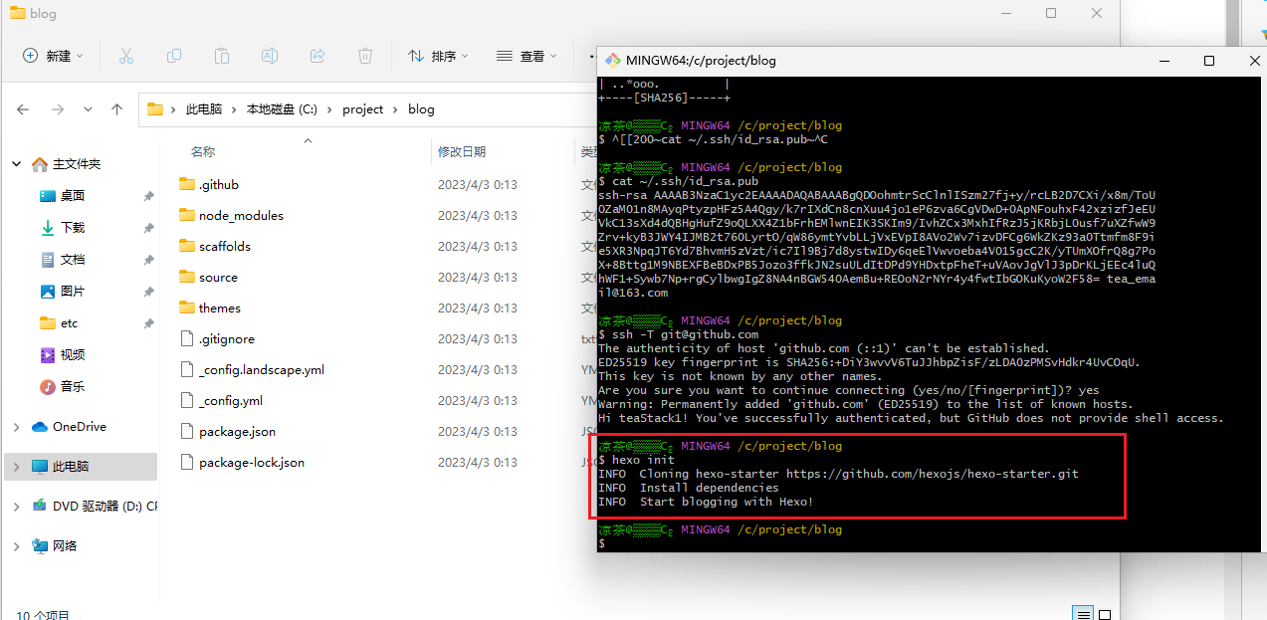Open the 新建 (New) dropdown button
Image resolution: width=1267 pixels, height=620 pixels.
pos(54,56)
